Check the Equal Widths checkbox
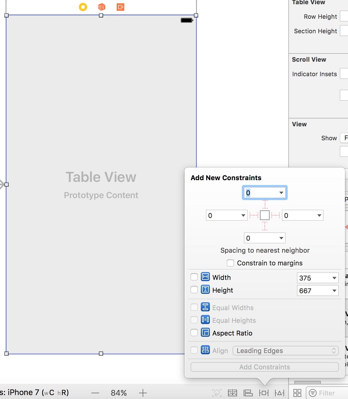The height and width of the screenshot is (399, 348). click(x=194, y=307)
